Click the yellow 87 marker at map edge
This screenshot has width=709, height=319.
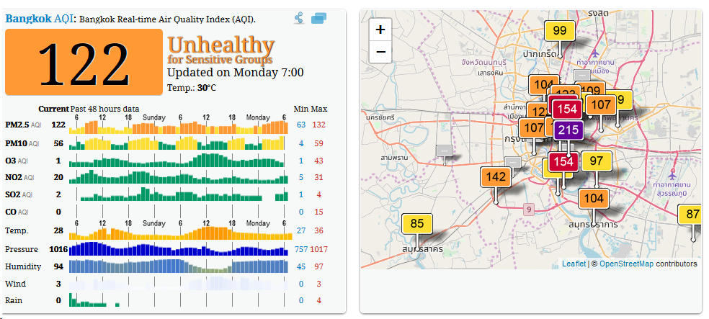click(692, 214)
